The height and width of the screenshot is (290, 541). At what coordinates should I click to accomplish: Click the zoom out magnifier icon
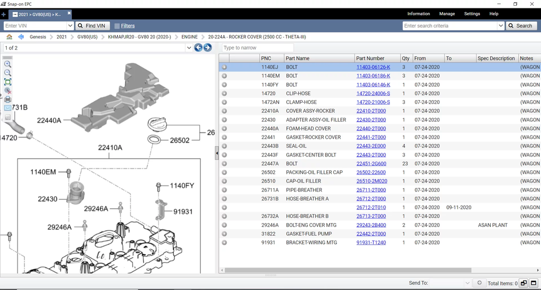click(7, 73)
